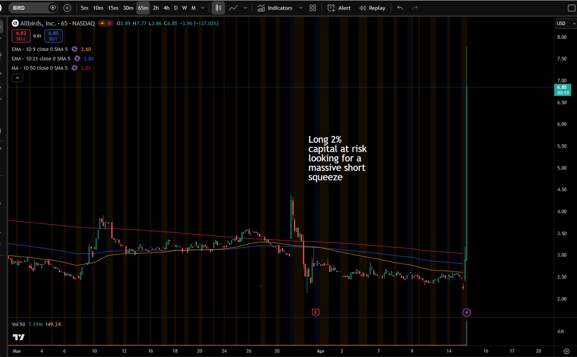Click the refresh icon on EMA 9 row
577x357 pixels.
[75, 49]
